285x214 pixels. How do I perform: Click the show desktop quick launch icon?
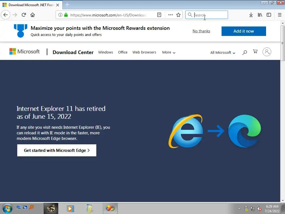19,207
